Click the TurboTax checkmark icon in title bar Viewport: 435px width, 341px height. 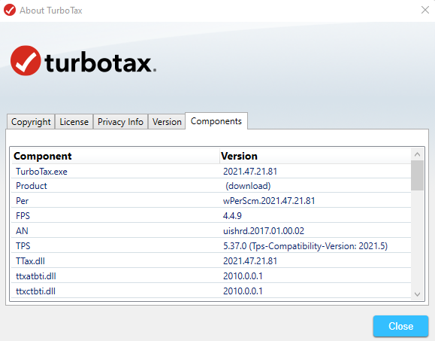(10, 11)
